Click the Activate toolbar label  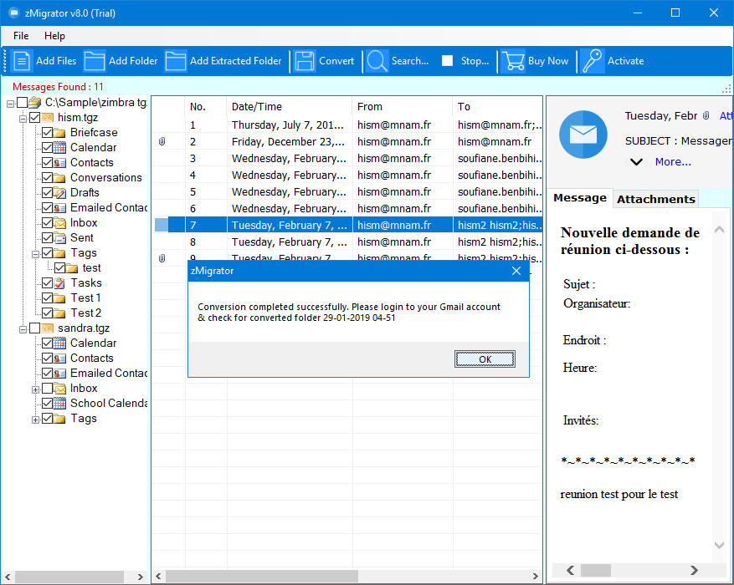[625, 61]
